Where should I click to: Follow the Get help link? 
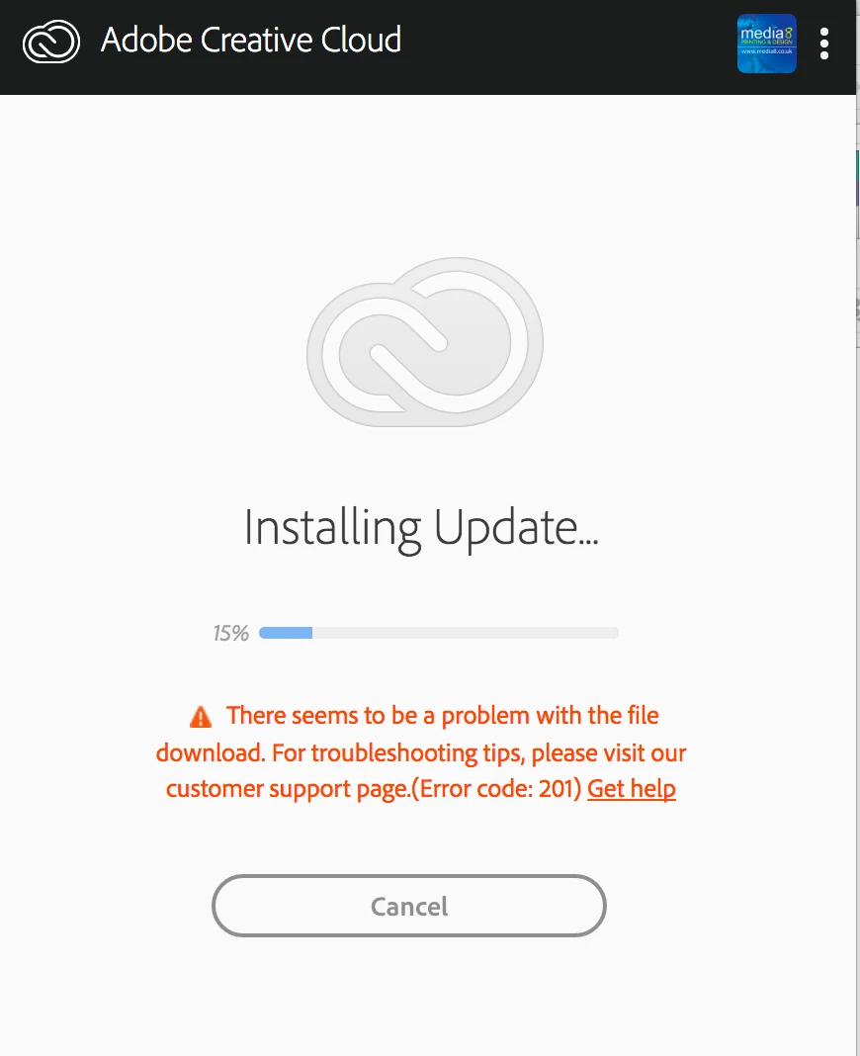(631, 789)
